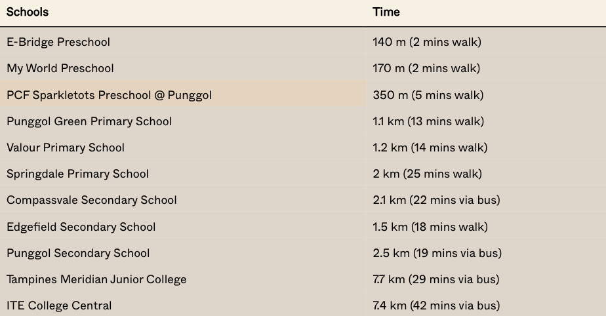Click Springdale Primary School entry
Image resolution: width=606 pixels, height=316 pixels.
(78, 174)
